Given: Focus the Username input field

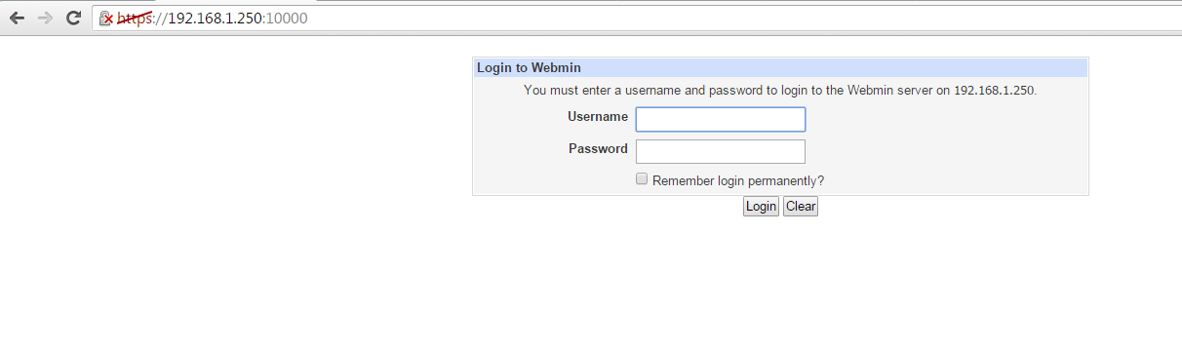Looking at the screenshot, I should pyautogui.click(x=721, y=119).
